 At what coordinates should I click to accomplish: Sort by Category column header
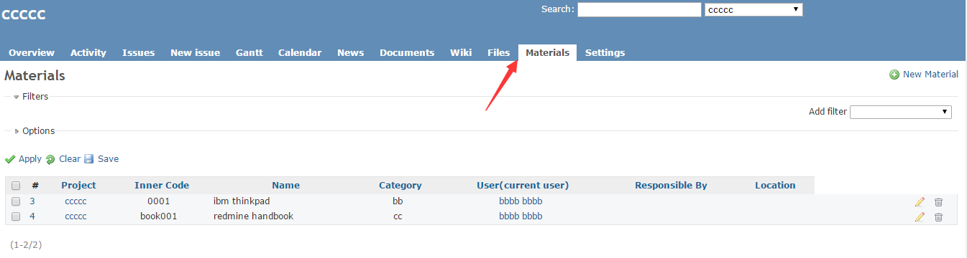point(400,186)
